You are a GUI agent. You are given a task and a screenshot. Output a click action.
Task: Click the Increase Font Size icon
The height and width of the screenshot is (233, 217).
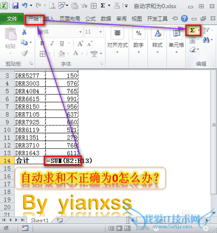tap(81, 43)
